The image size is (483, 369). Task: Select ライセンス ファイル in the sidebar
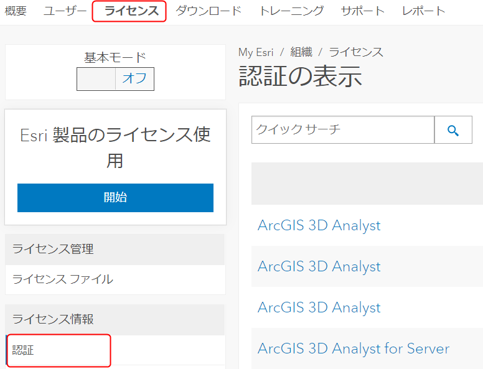[62, 279]
